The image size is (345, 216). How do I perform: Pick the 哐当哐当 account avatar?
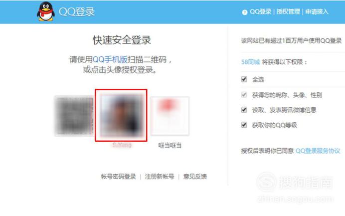170,116
